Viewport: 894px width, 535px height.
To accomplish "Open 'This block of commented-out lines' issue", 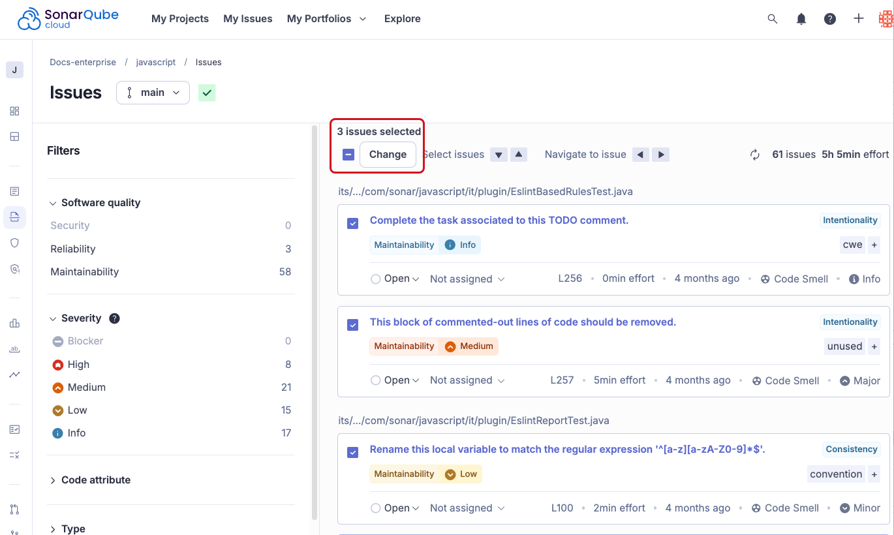I will 523,322.
